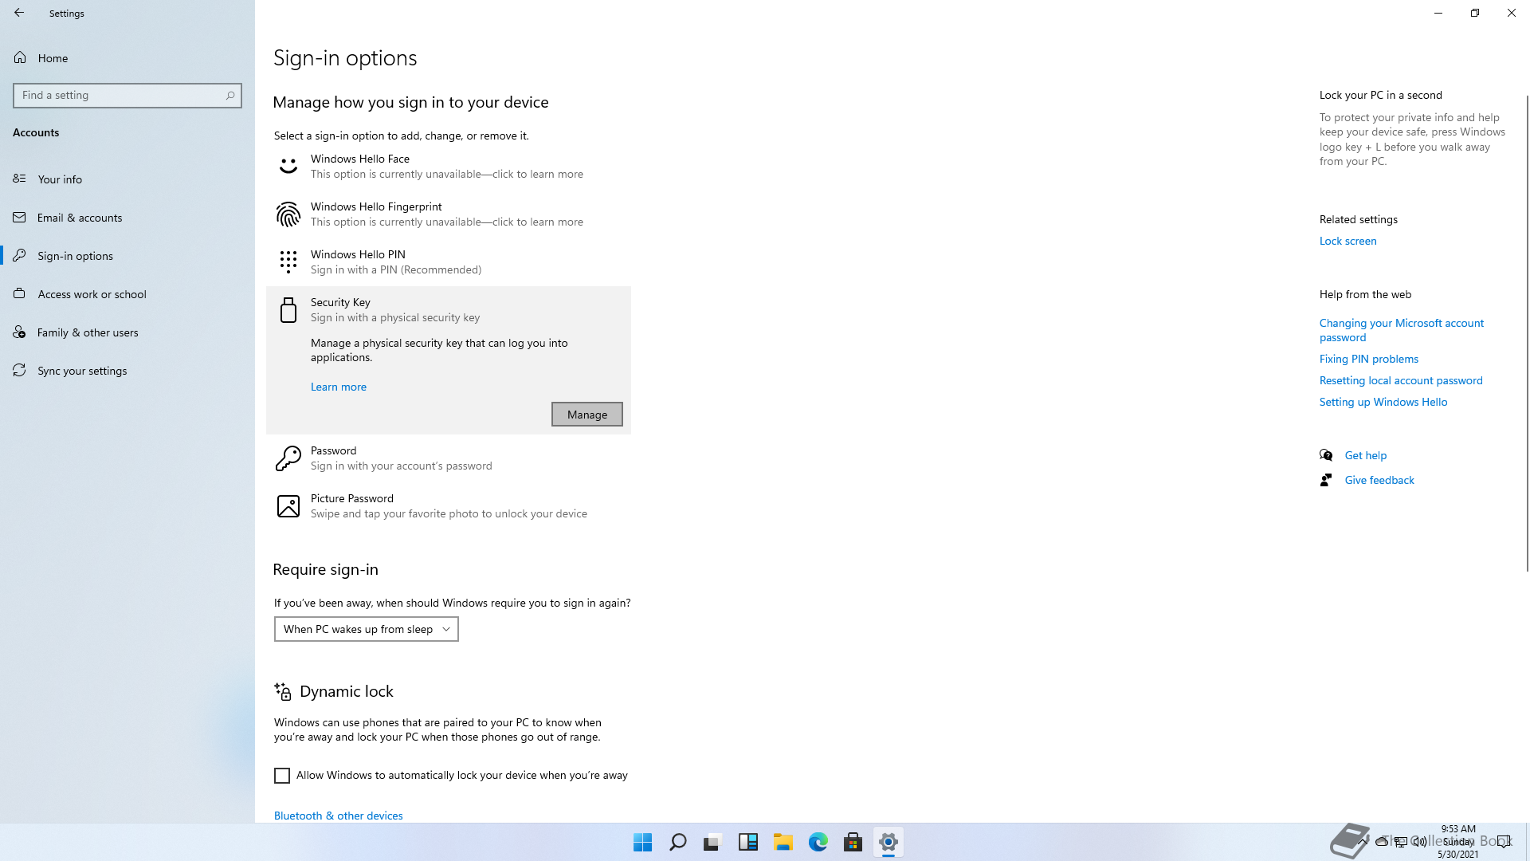Click the Picture Password image icon
Viewport: 1530px width, 861px height.
288,505
